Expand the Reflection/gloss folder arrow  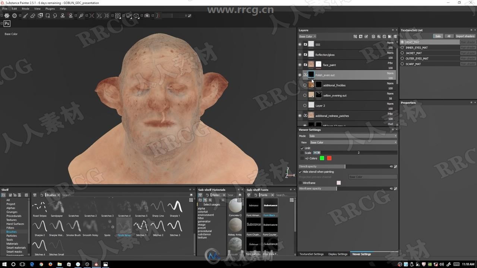click(305, 54)
